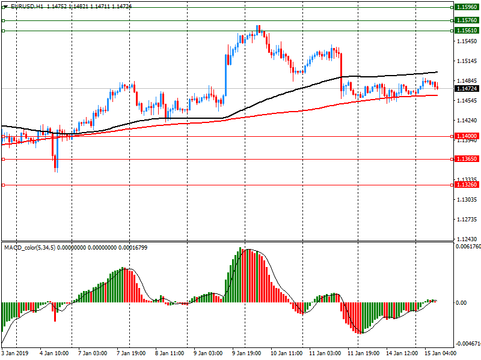
Task: Click the red 1.13260 price label
Action: [467, 185]
